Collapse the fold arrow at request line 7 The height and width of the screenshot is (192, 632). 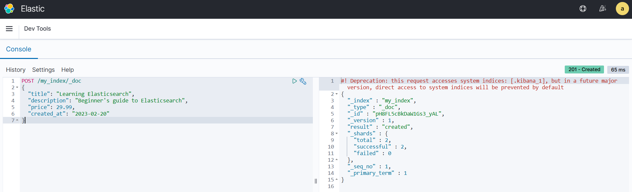(17, 121)
